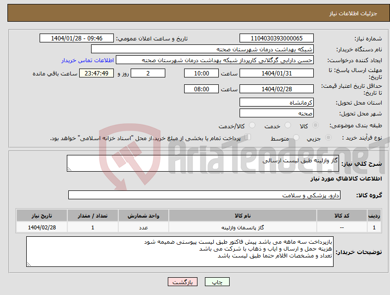Click the نام دستگاه خریدار field
This screenshot has height=295, width=390.
pos(202,49)
